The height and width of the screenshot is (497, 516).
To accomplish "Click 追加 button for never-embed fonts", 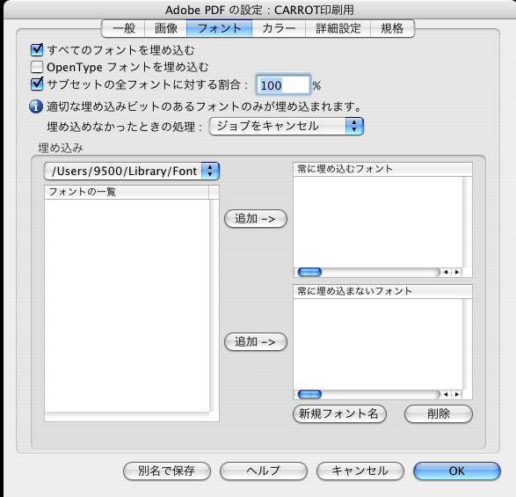I will point(256,342).
